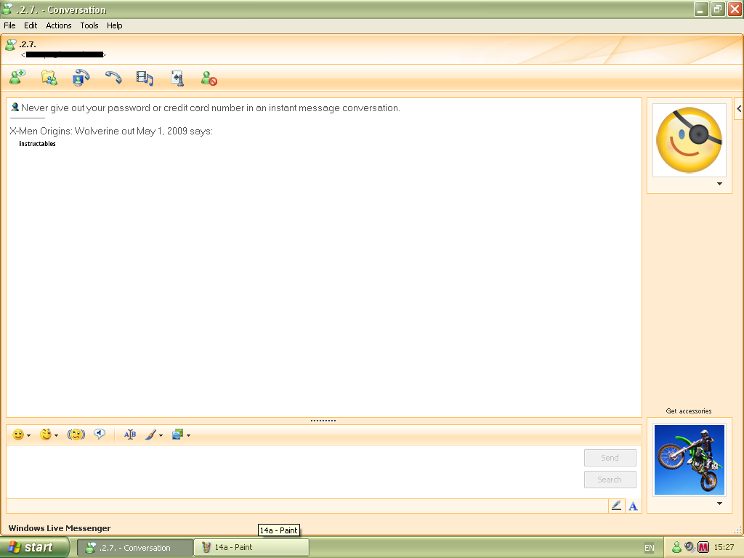
Task: Open the emoticons picker
Action: pos(18,434)
